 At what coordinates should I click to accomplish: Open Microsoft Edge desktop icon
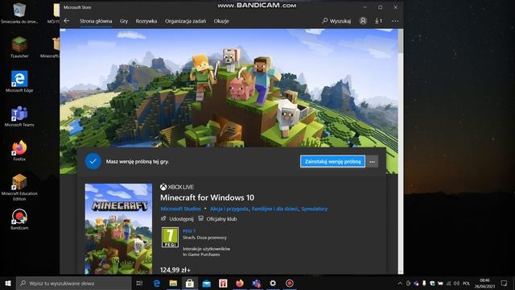click(19, 81)
